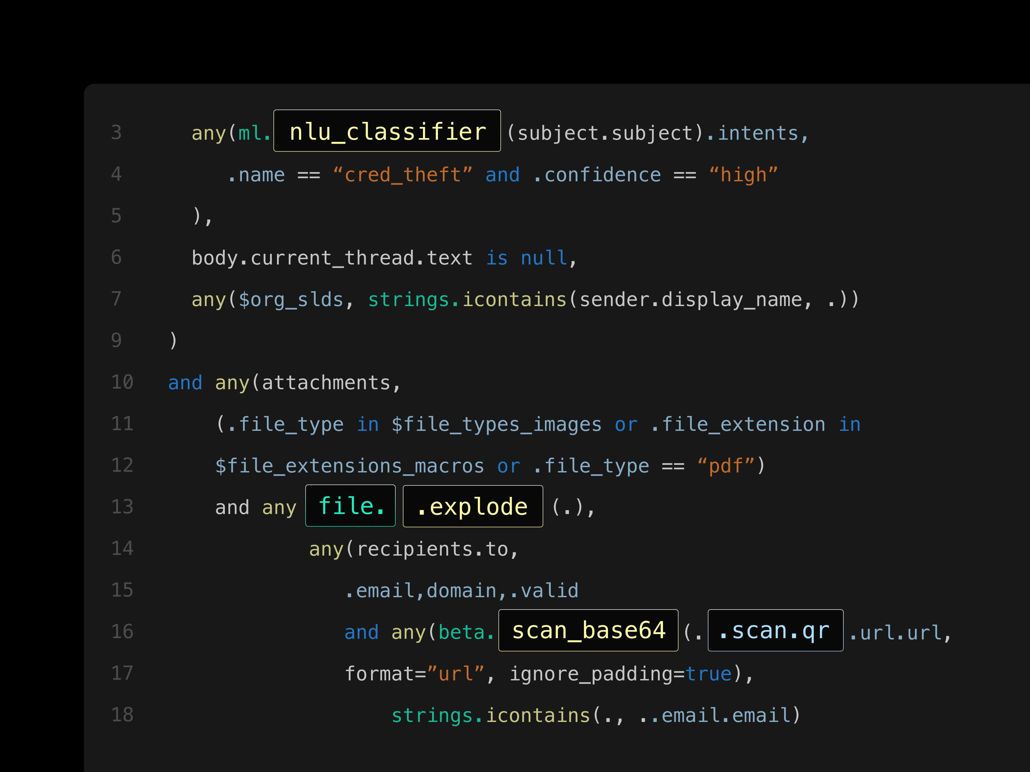The width and height of the screenshot is (1030, 772).
Task: Click $file_types_images variable on line 11
Action: tap(496, 424)
